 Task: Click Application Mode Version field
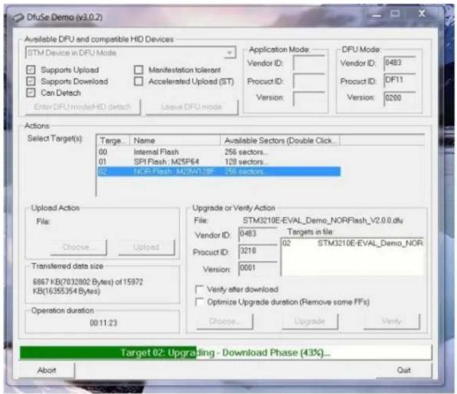click(309, 98)
